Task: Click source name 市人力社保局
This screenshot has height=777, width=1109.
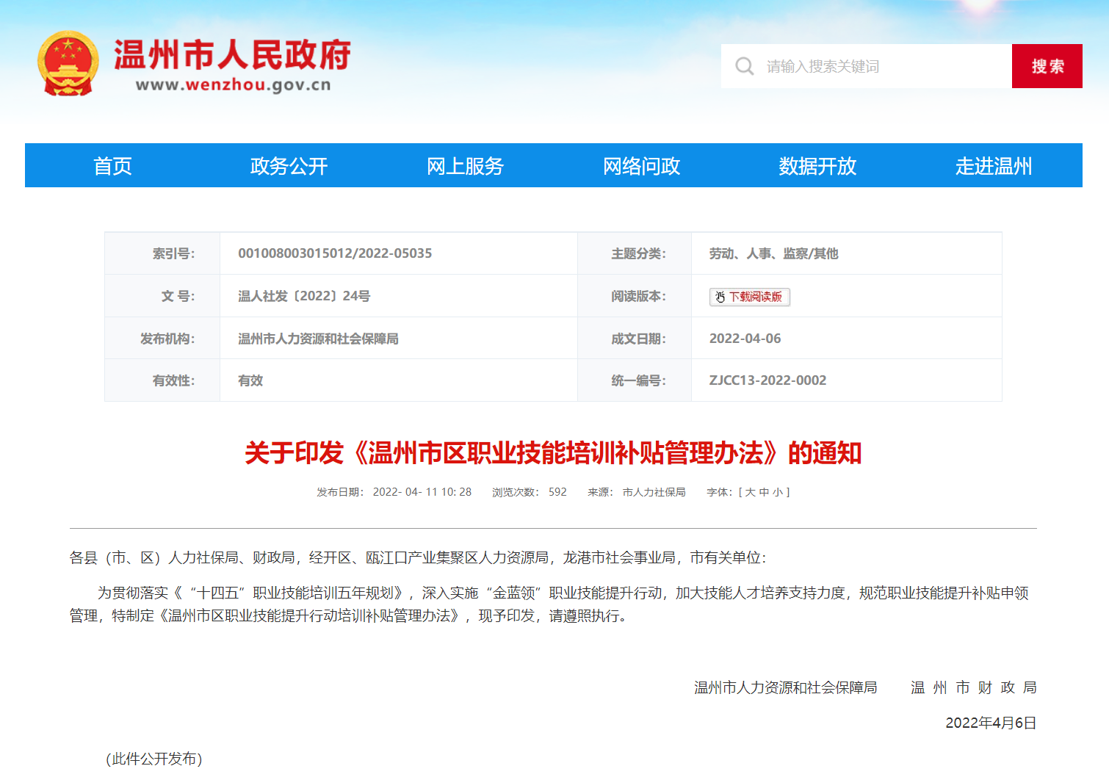Action: (x=654, y=492)
